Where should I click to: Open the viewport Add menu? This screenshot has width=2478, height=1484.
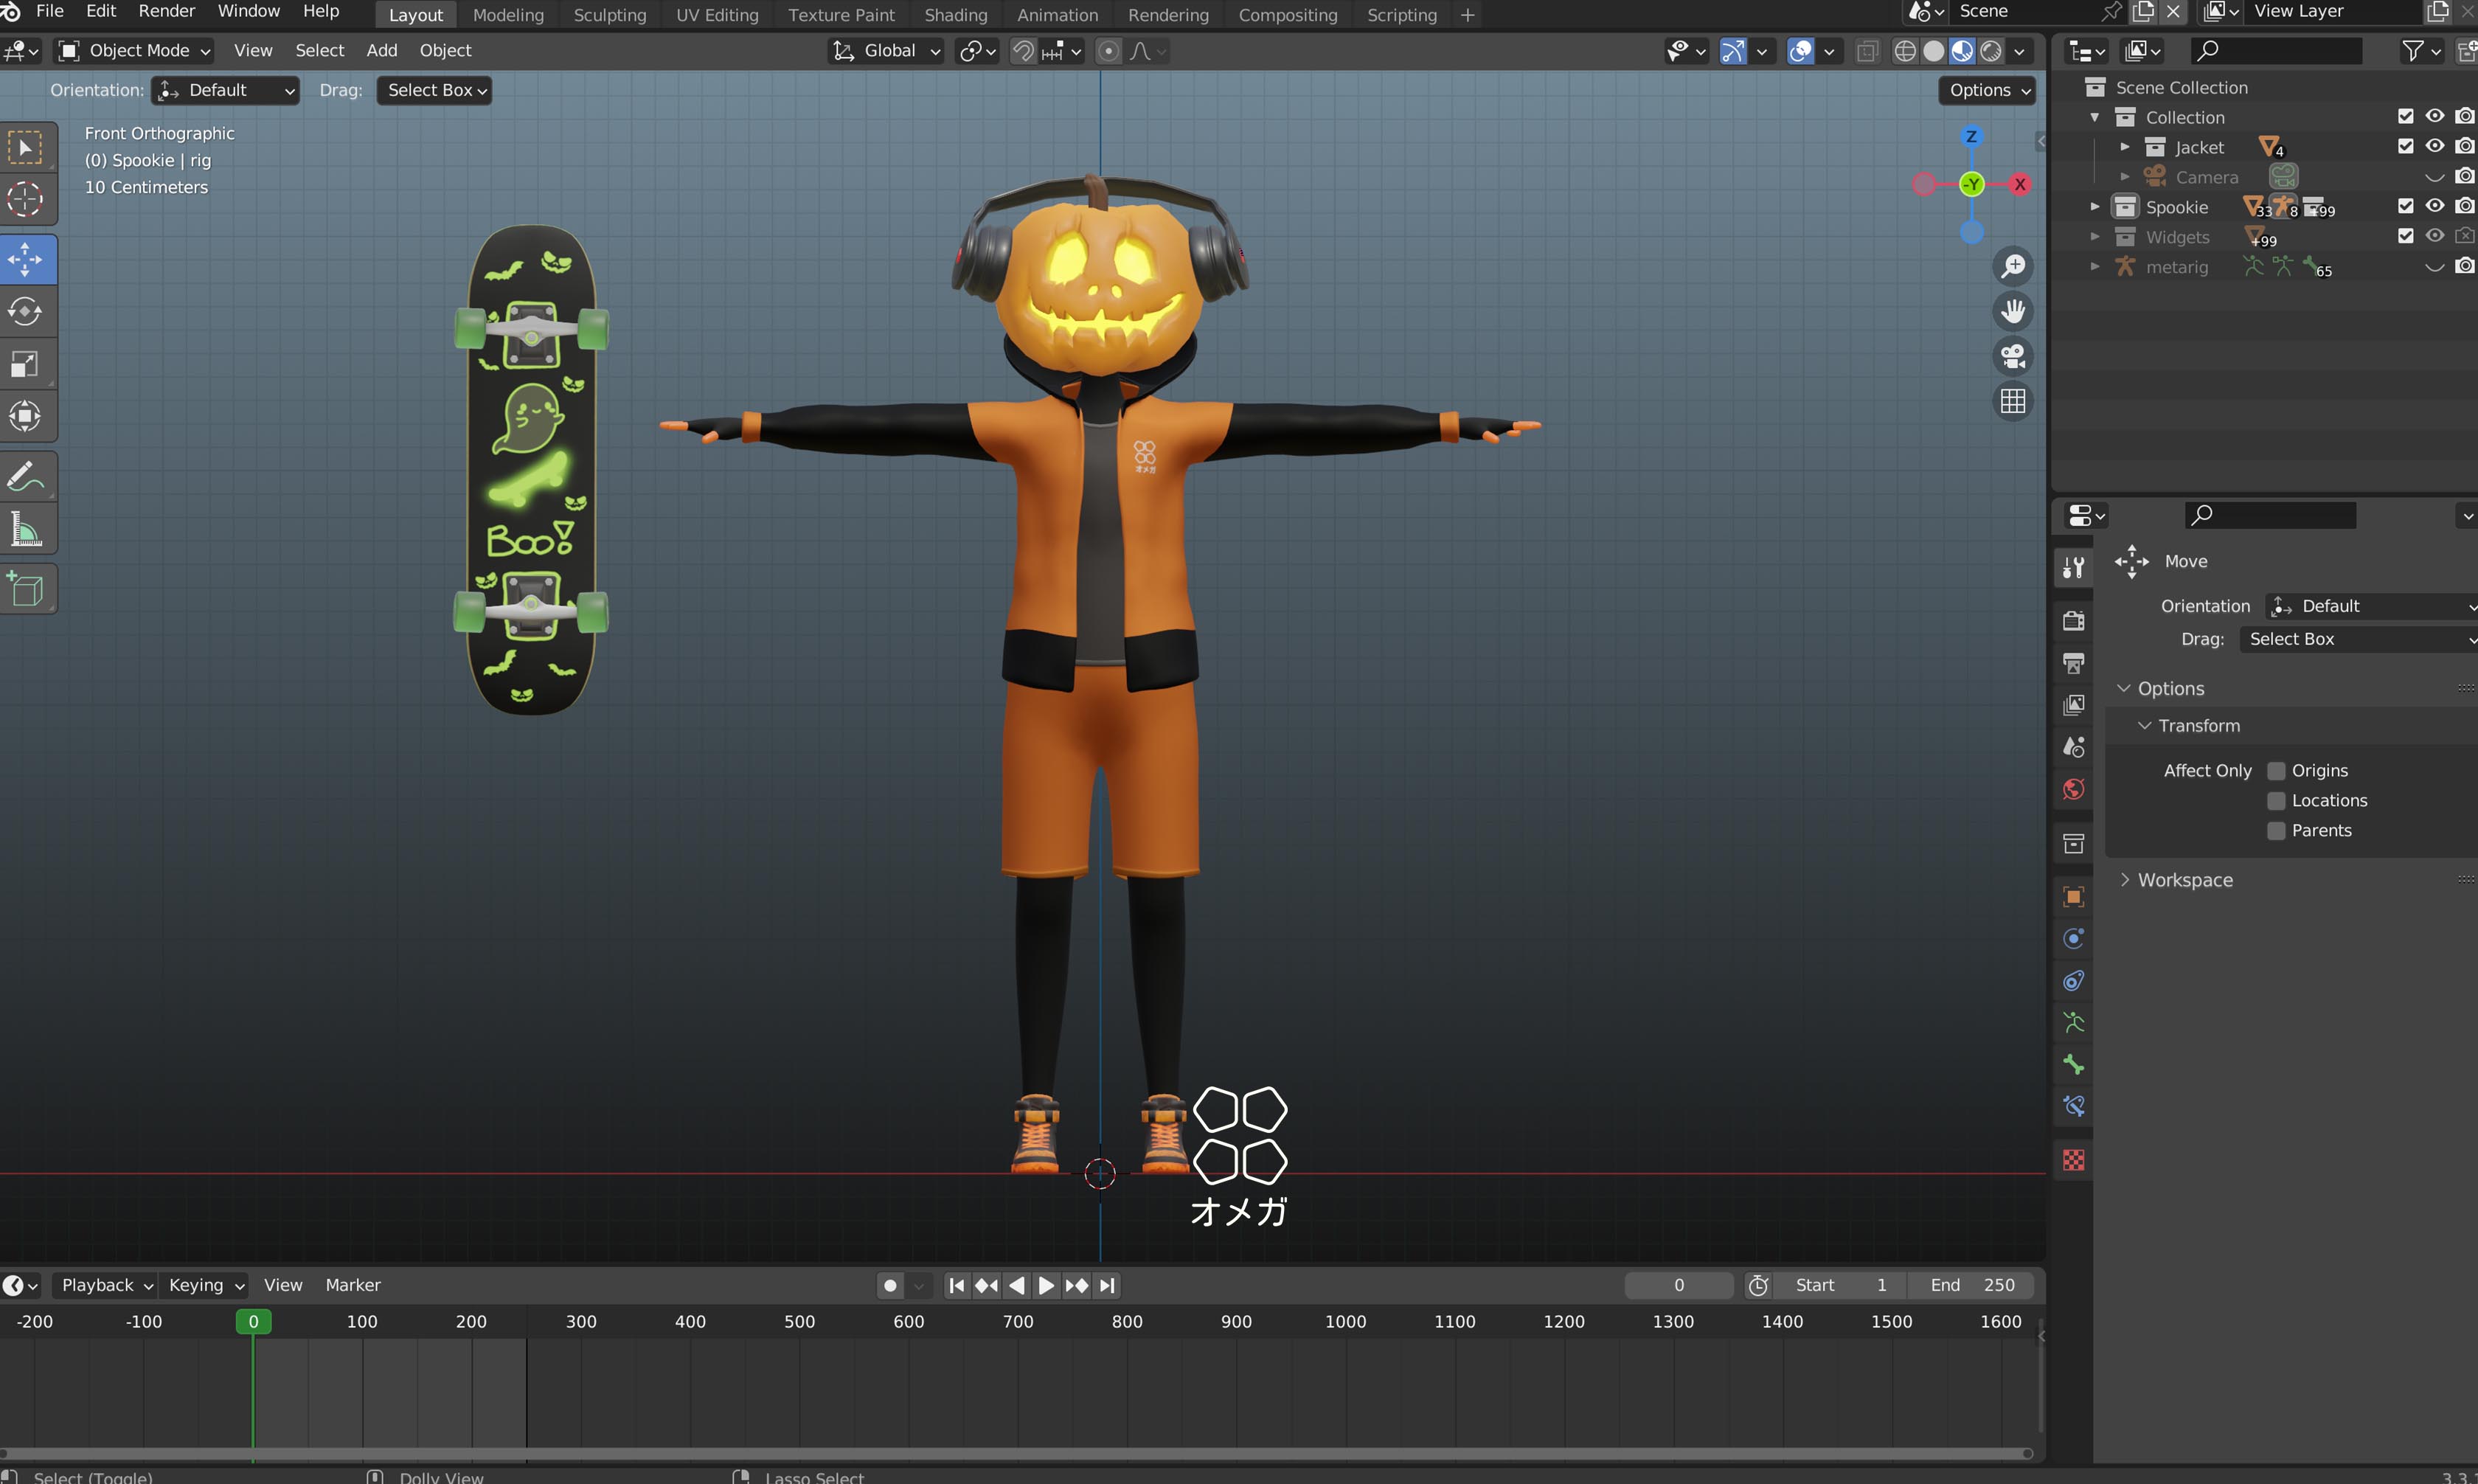point(382,50)
